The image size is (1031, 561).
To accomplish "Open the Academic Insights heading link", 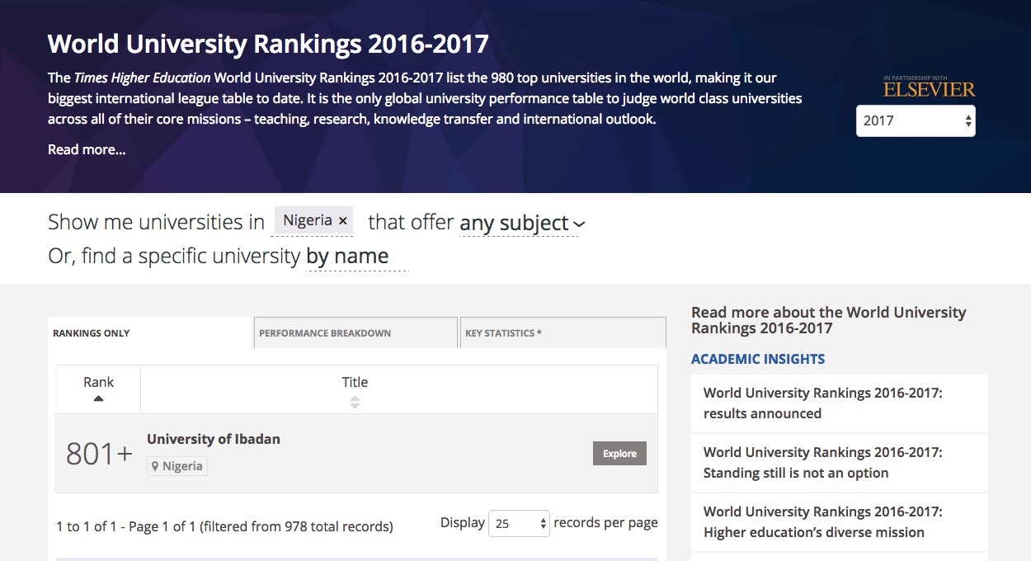I will pos(758,359).
